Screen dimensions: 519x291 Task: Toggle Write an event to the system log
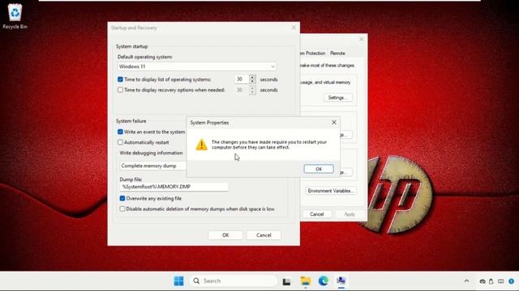120,132
